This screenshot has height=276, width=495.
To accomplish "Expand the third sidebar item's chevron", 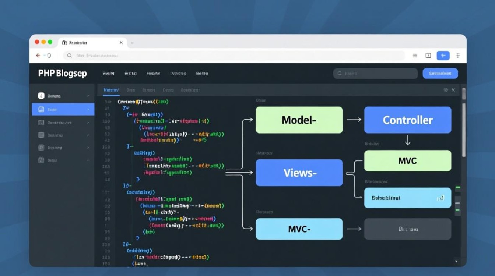I will pos(88,123).
